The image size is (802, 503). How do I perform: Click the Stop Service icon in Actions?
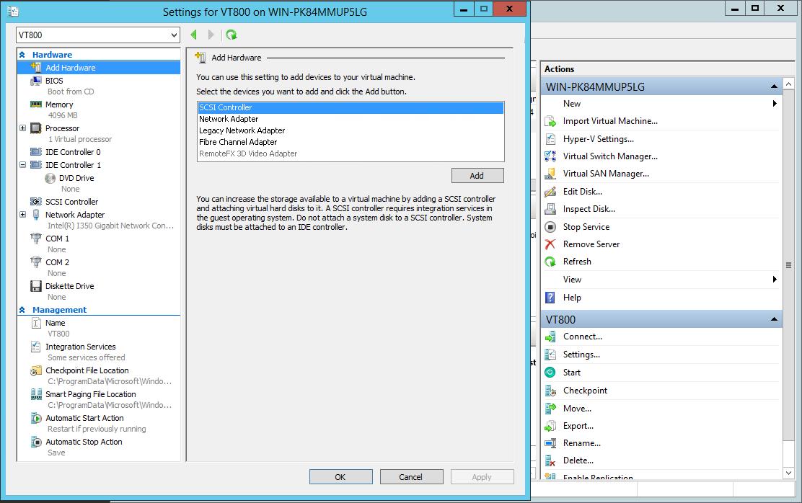point(550,226)
